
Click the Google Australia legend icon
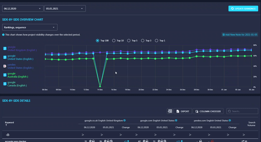pos(5,75)
